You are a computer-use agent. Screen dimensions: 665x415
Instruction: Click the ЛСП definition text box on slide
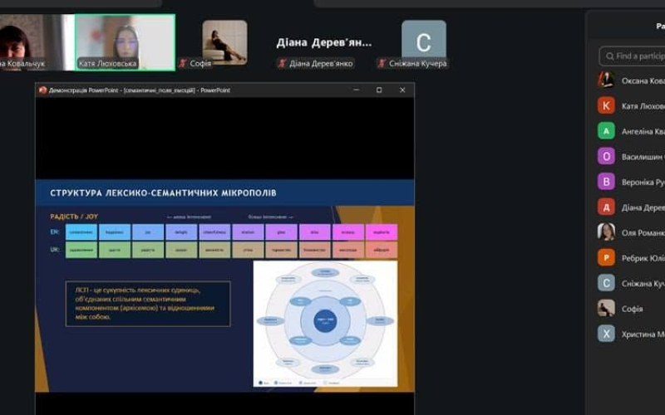click(148, 304)
